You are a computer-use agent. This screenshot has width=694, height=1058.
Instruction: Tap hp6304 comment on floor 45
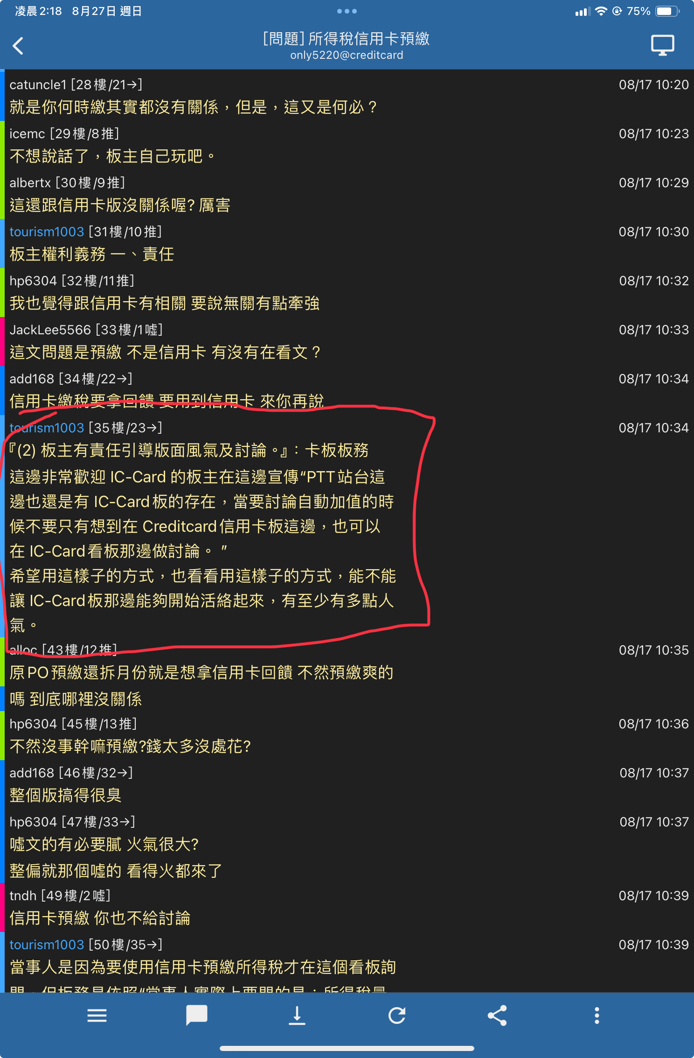[x=347, y=735]
